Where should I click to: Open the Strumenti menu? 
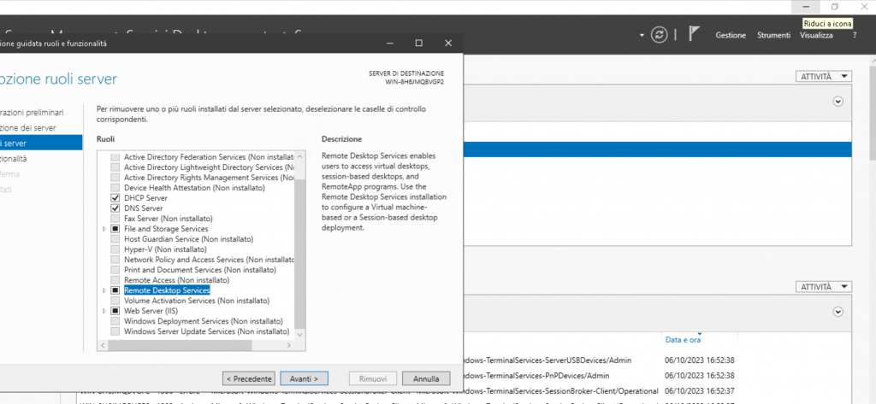[772, 35]
